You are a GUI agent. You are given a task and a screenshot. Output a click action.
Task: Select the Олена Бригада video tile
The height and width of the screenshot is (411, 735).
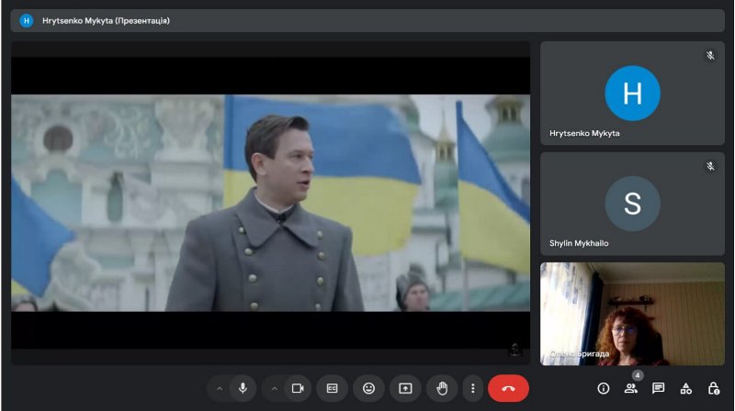pyautogui.click(x=632, y=314)
